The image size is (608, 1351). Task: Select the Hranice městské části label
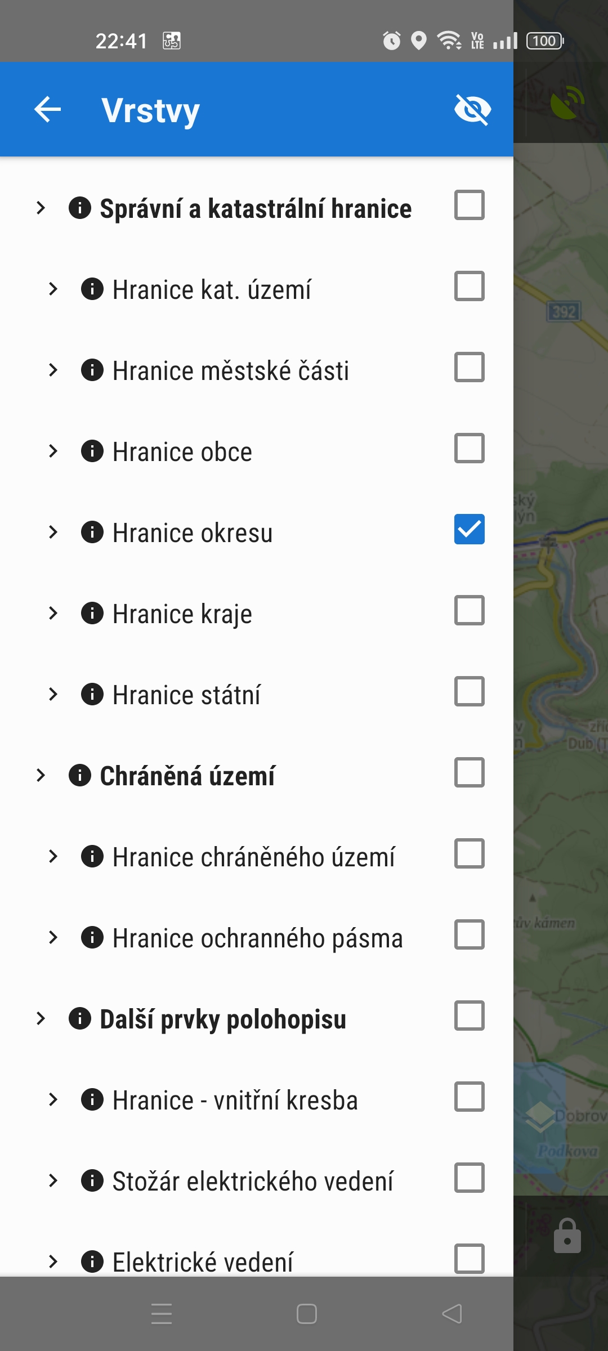(x=230, y=371)
